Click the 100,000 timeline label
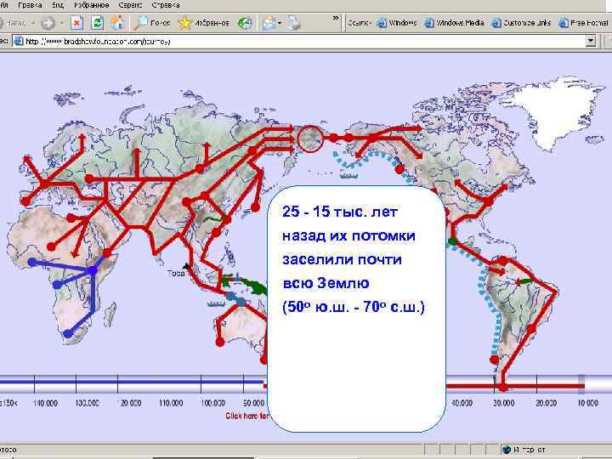612x459 pixels. tap(213, 403)
